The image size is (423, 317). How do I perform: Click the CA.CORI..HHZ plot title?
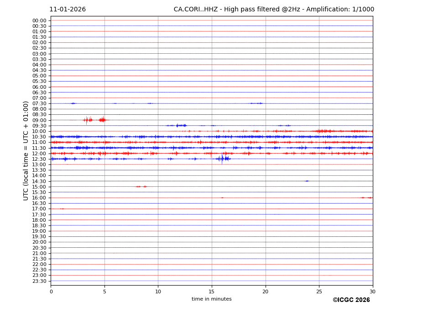point(274,10)
